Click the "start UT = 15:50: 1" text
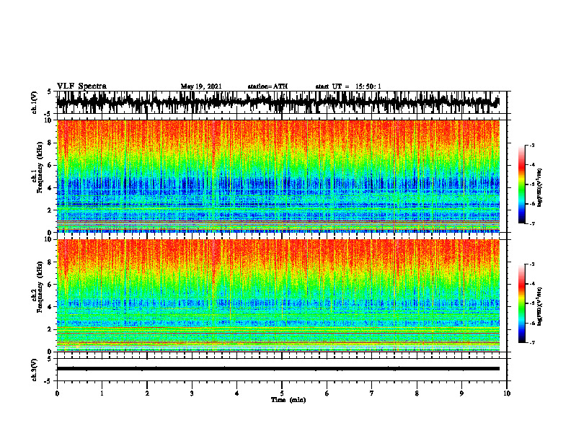571x441 pixels. [348, 86]
